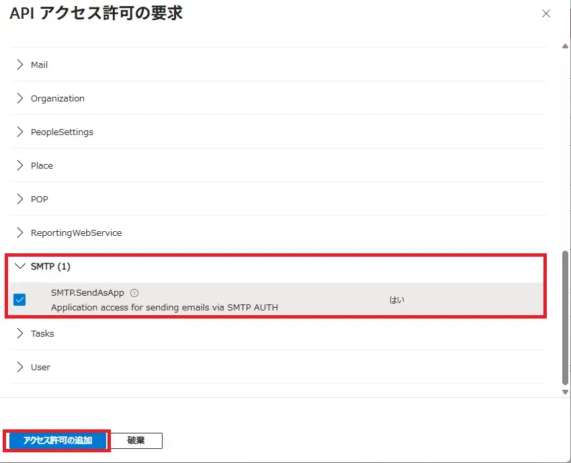
Task: Close the API permissions request panel
Action: click(x=546, y=13)
